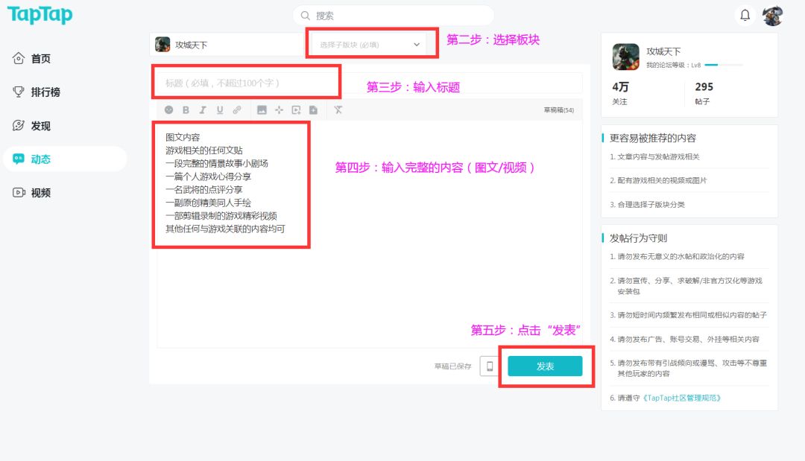Open the 攻城天下 game selector
The height and width of the screenshot is (461, 805).
tap(224, 45)
